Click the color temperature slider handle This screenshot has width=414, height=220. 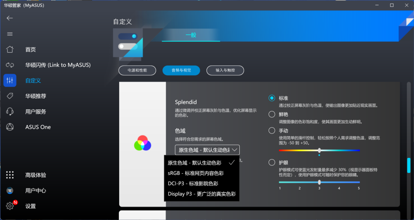coord(319,150)
